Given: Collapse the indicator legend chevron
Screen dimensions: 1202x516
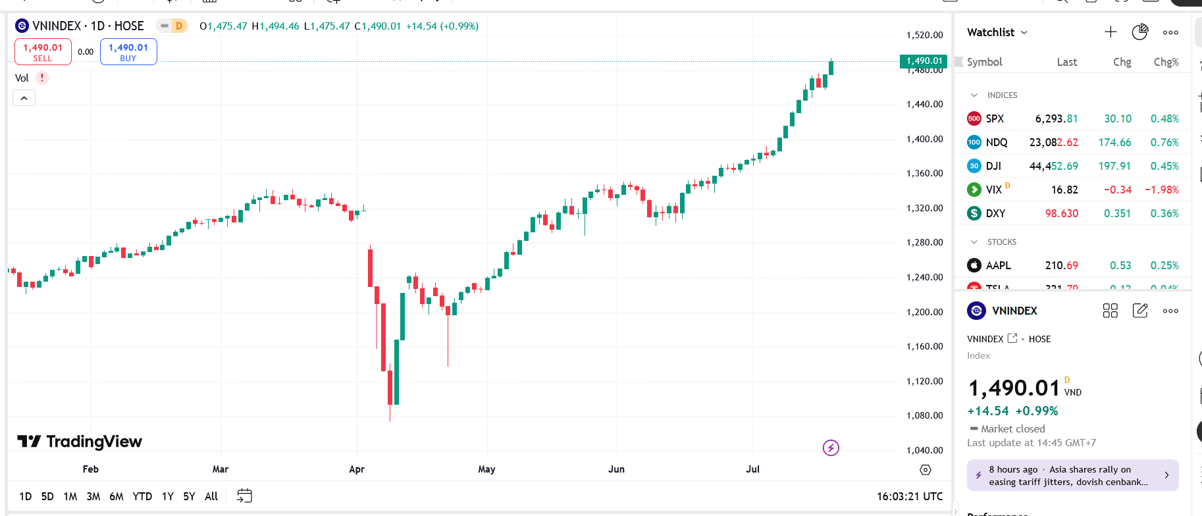Looking at the screenshot, I should click(24, 98).
